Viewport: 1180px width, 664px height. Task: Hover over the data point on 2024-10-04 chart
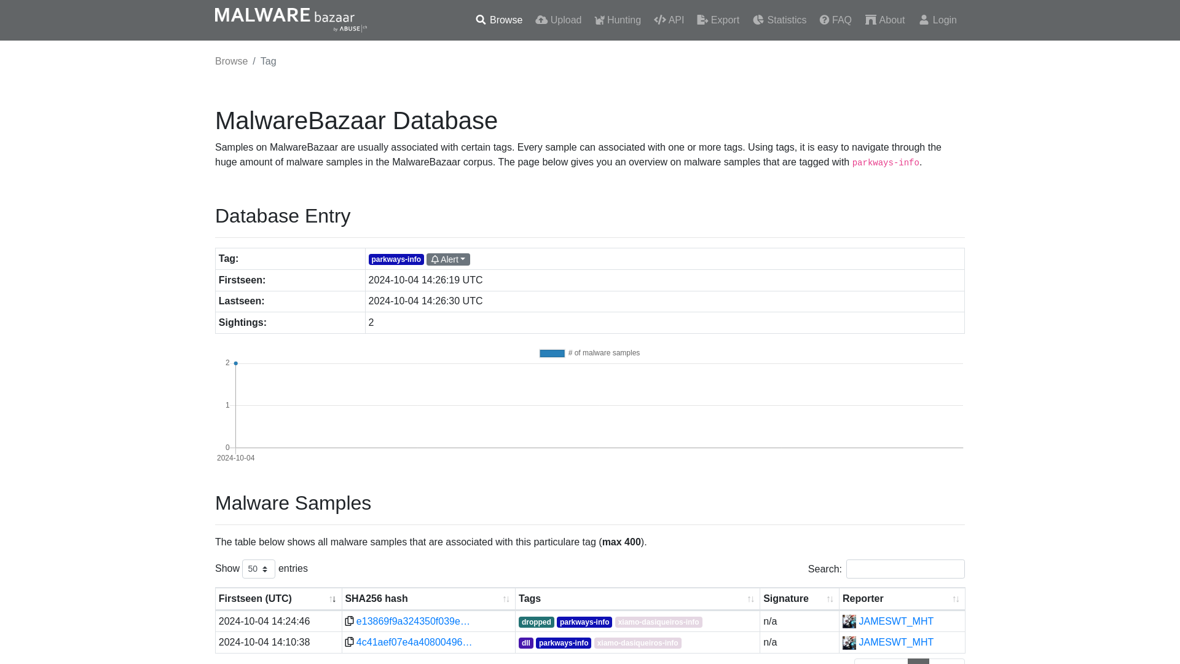pos(236,362)
